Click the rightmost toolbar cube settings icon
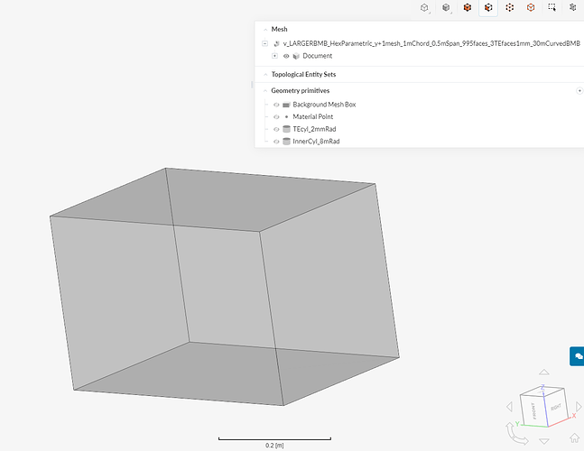584x451 pixels. pos(573,8)
